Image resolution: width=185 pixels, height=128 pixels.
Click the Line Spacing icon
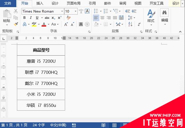point(130,18)
